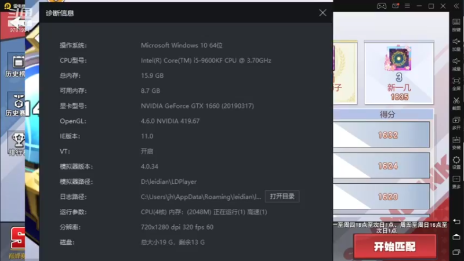This screenshot has width=464, height=261.
Task: Click the 打开目录 open directory button
Action: pyautogui.click(x=282, y=197)
